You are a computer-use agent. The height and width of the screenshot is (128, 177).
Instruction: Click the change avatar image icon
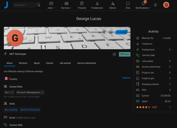click(x=9, y=44)
